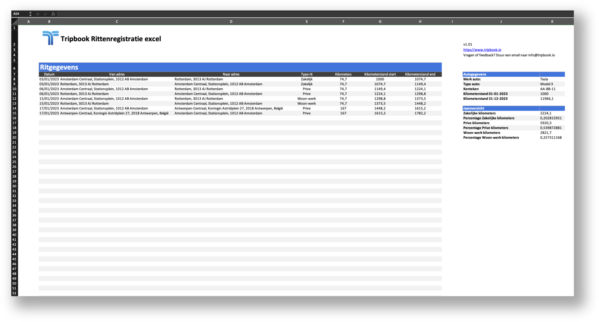This screenshot has width=599, height=322.
Task: Select column K header
Action: click(x=552, y=22)
